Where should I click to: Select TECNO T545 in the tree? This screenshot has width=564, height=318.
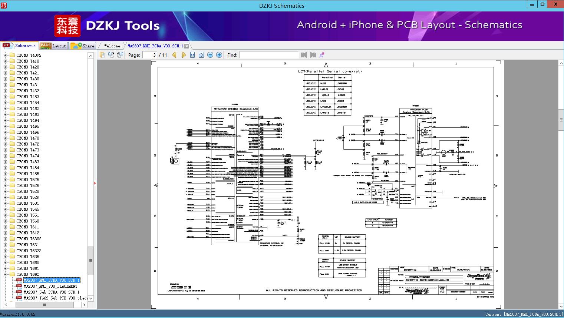[28, 209]
